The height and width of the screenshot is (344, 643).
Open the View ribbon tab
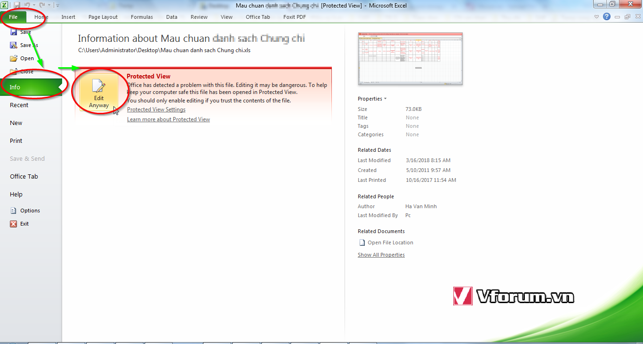[227, 17]
